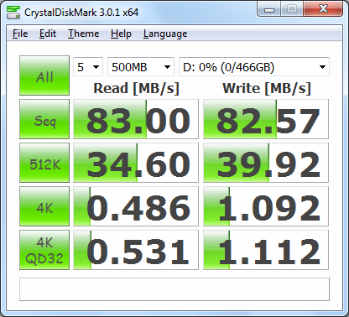349x317 pixels.
Task: Click the 4K QD32 write result 1.112
Action: tap(266, 250)
